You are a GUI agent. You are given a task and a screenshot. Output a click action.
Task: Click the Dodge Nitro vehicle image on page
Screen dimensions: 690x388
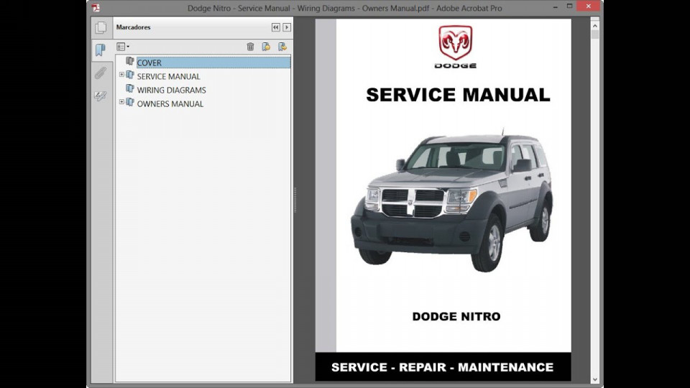point(451,201)
